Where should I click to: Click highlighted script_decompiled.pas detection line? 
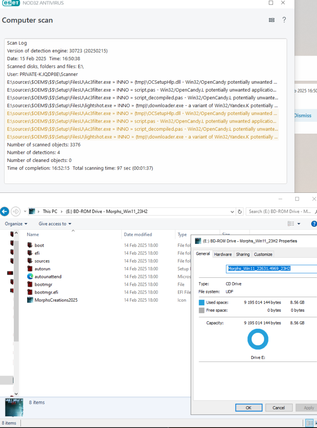click(142, 129)
